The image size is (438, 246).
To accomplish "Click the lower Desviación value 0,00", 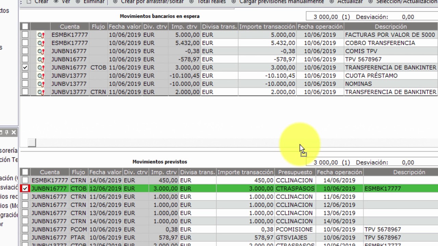I will [408, 162].
